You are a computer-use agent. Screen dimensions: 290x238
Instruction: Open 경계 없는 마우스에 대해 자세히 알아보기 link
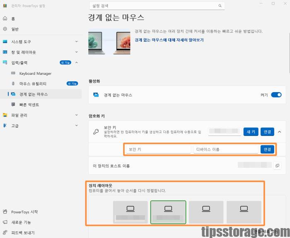click(169, 40)
